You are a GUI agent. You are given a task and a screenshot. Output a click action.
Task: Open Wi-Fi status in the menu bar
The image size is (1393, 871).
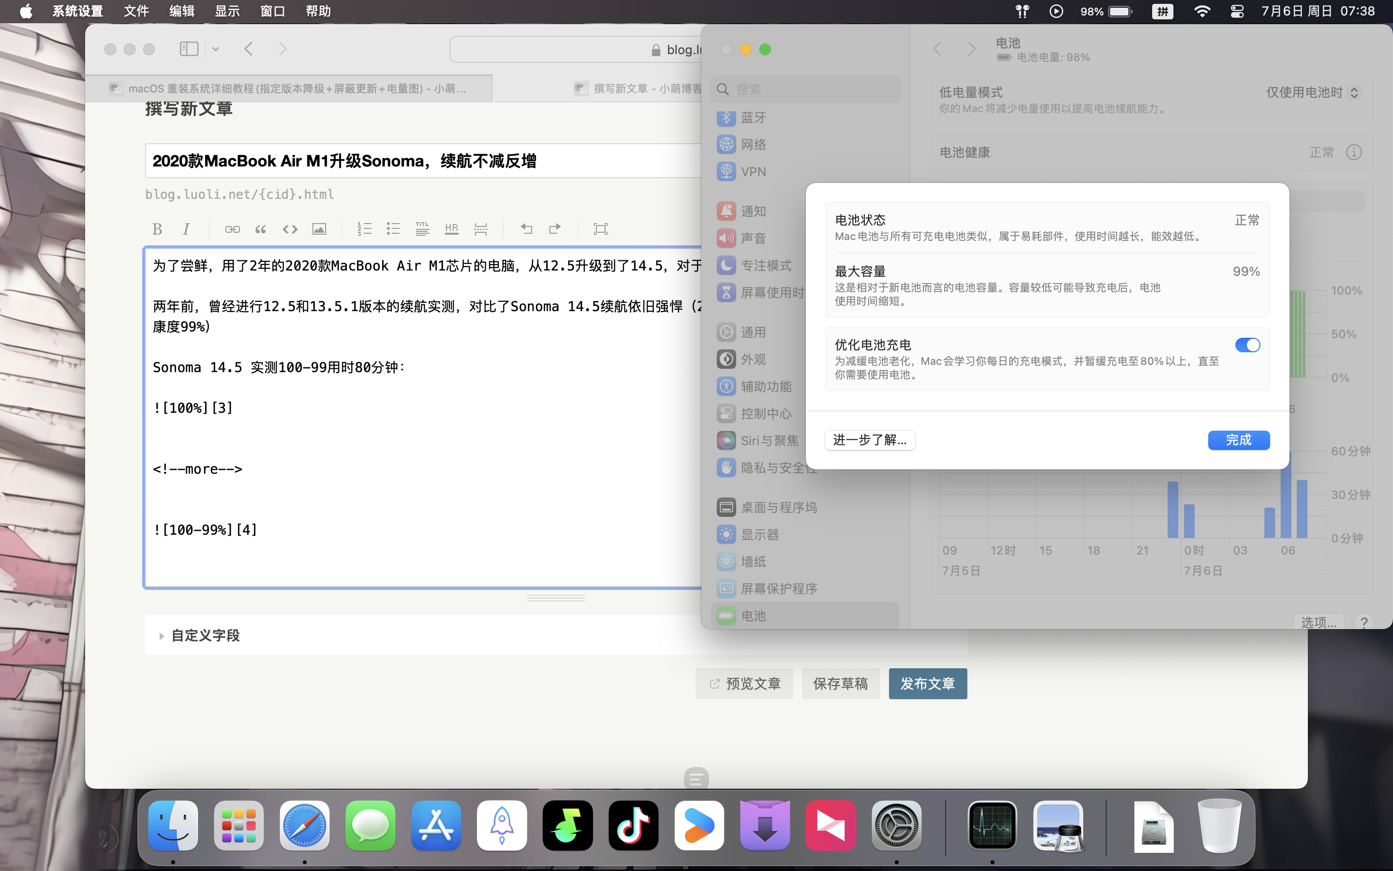[1202, 12]
